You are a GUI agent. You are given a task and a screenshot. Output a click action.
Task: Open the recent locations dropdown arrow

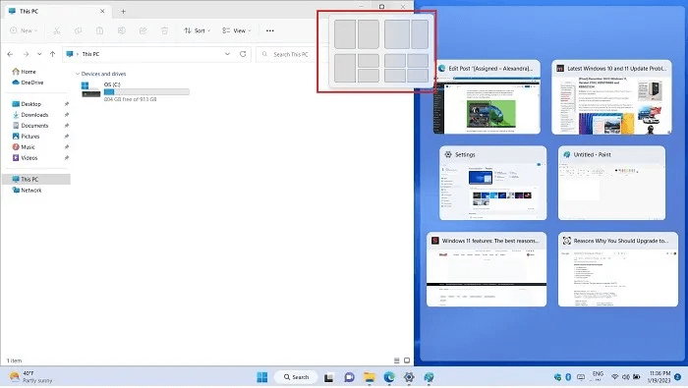39,54
